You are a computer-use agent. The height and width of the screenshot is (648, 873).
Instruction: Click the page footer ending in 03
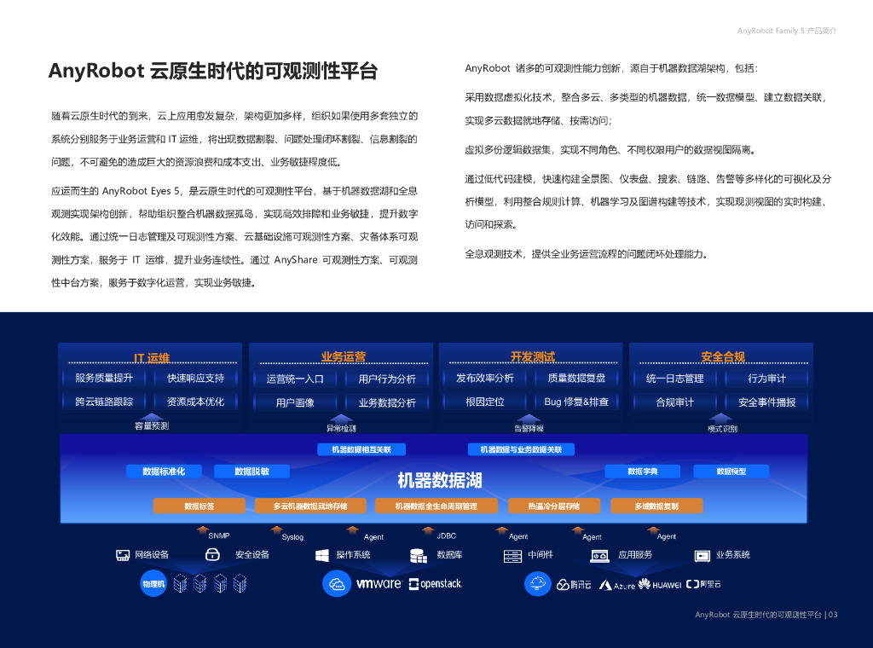click(x=766, y=615)
